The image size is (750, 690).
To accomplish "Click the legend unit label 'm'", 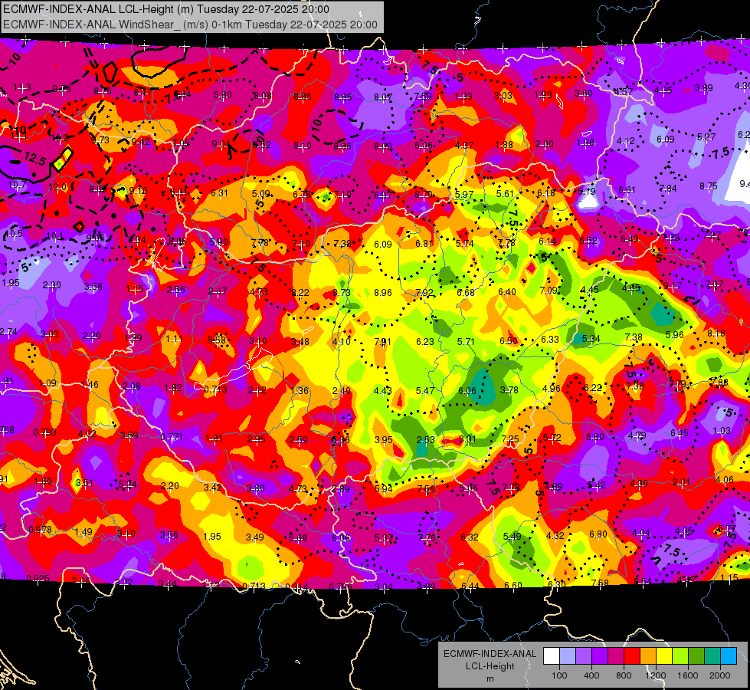I will pyautogui.click(x=490, y=678).
